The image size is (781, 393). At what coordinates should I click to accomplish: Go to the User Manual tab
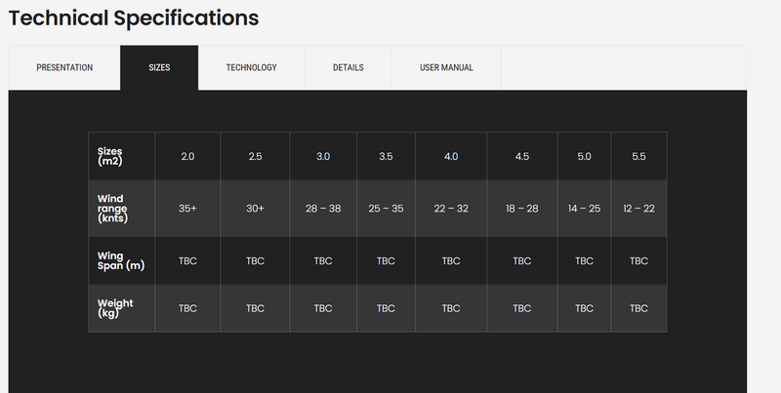(446, 67)
